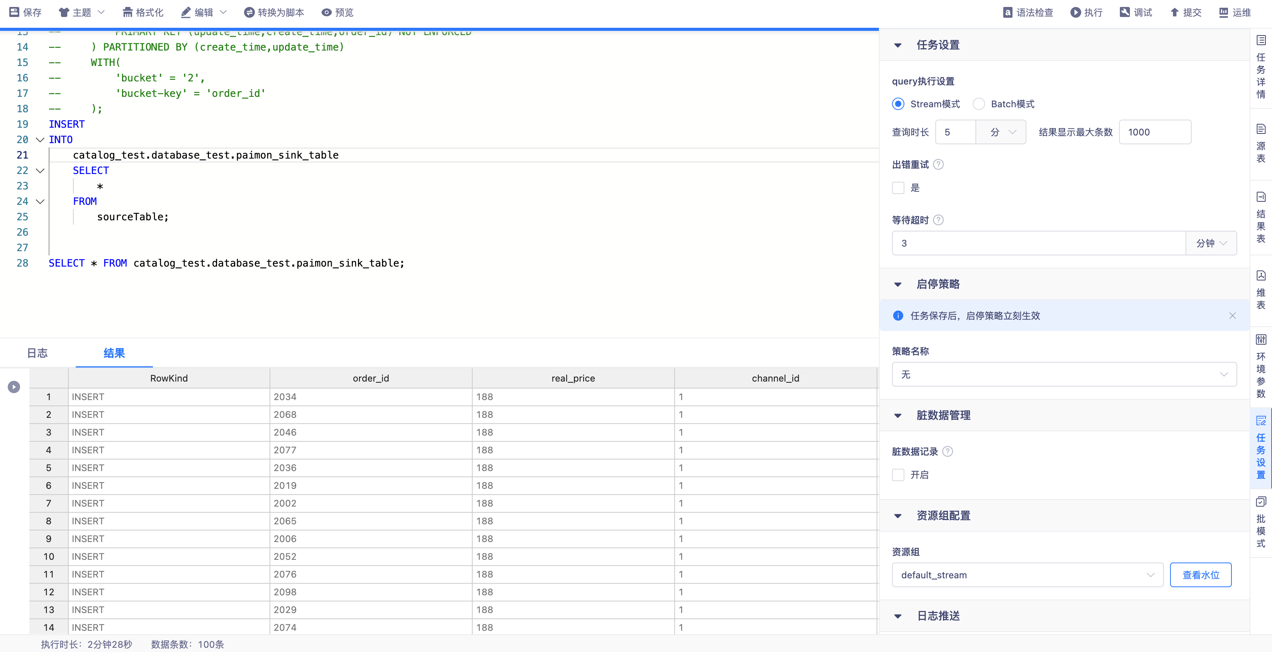Collapse the 启停策略 section

(x=898, y=285)
